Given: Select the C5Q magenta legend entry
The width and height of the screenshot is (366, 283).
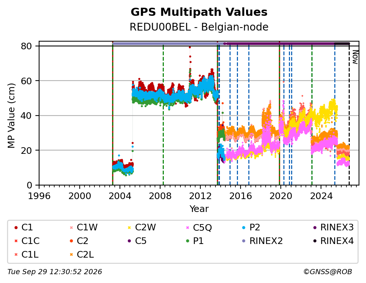Looking at the screenshot, I should 198,227.
